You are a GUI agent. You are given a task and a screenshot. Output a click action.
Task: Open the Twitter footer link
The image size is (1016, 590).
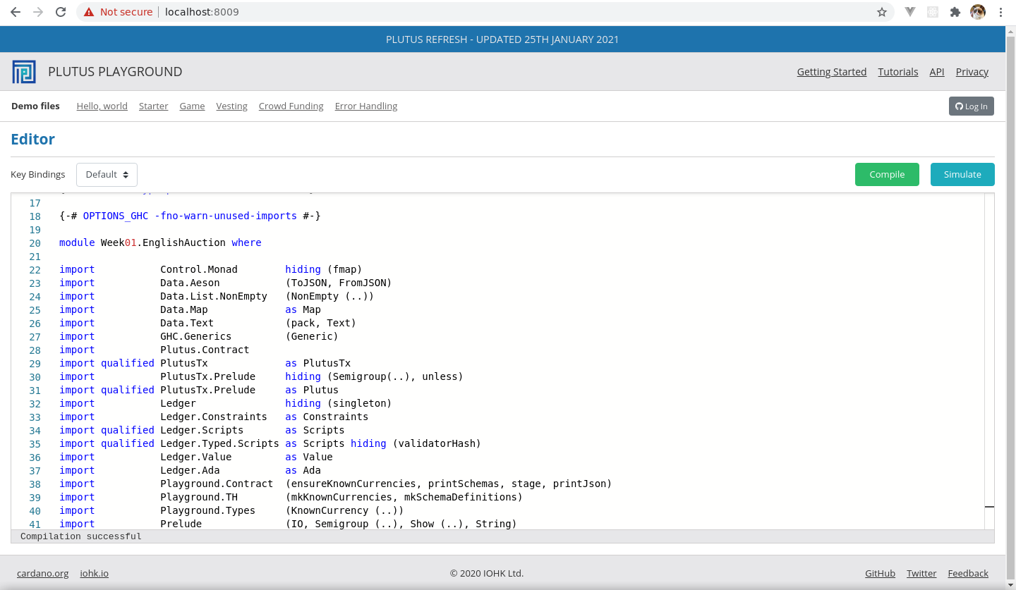coord(921,573)
